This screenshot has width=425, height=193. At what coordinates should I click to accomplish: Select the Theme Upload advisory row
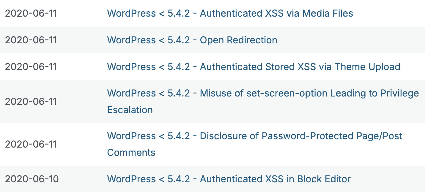[212, 67]
